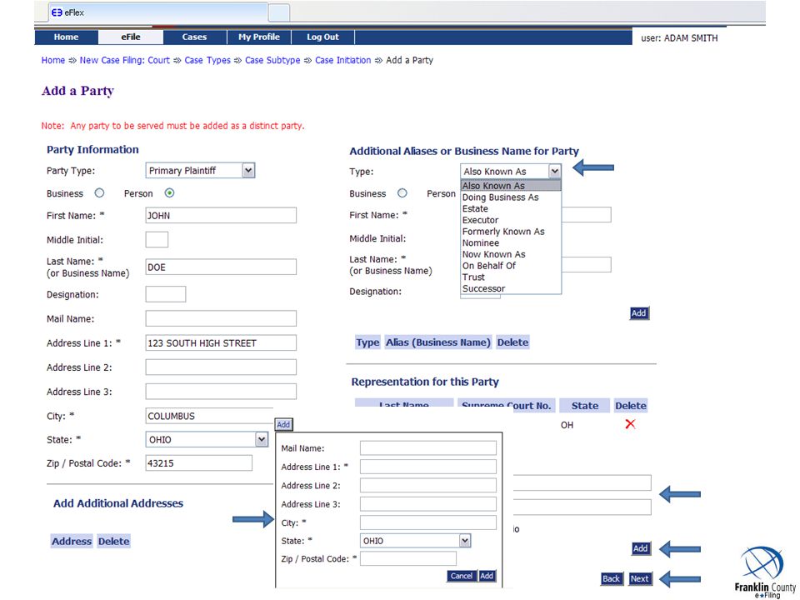This screenshot has height=600, width=800.
Task: Click Add button in Representation section
Action: (x=640, y=548)
